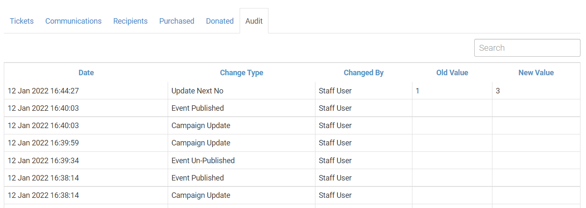Sort table by Date column header

click(x=86, y=73)
